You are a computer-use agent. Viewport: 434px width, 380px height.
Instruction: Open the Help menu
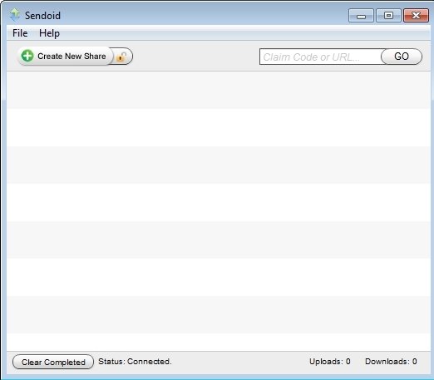pos(49,33)
